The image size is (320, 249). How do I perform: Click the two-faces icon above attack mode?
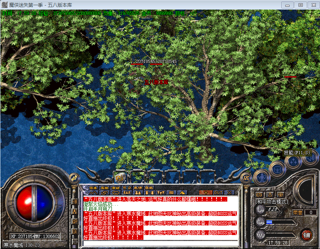click(x=259, y=195)
